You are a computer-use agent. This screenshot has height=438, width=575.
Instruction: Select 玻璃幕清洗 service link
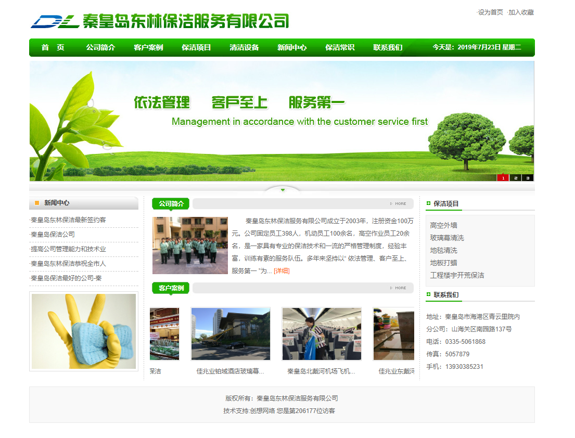[447, 238]
